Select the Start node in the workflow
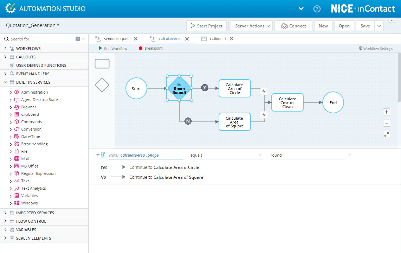 (136, 89)
